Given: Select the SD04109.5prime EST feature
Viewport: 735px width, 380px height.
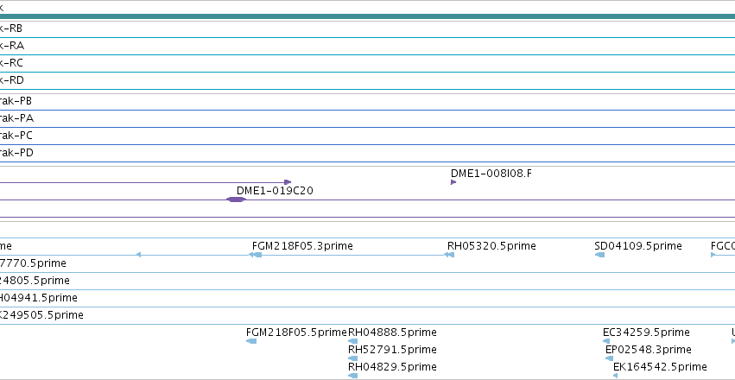Looking at the screenshot, I should [599, 255].
